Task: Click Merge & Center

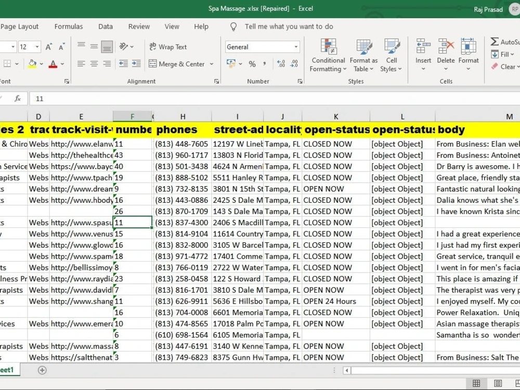Action: pyautogui.click(x=176, y=63)
